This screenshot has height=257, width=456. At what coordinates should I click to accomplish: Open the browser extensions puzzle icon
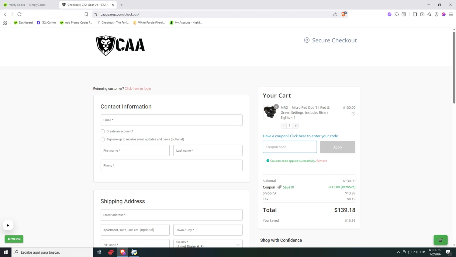tap(397, 14)
